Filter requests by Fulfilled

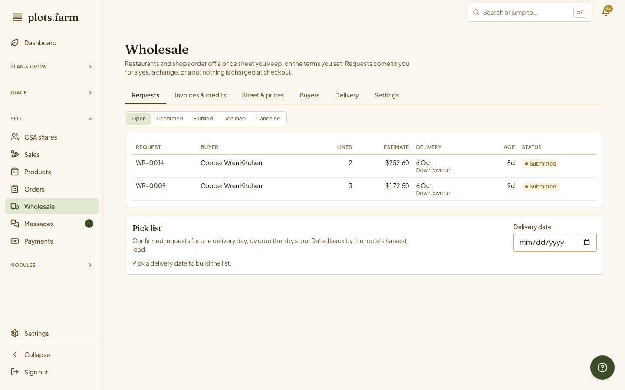203,119
